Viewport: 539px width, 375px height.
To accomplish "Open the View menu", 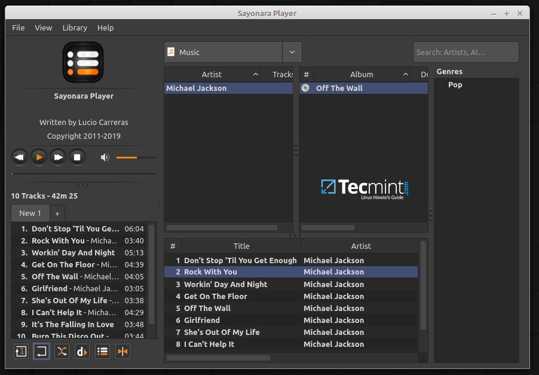I will [x=43, y=28].
